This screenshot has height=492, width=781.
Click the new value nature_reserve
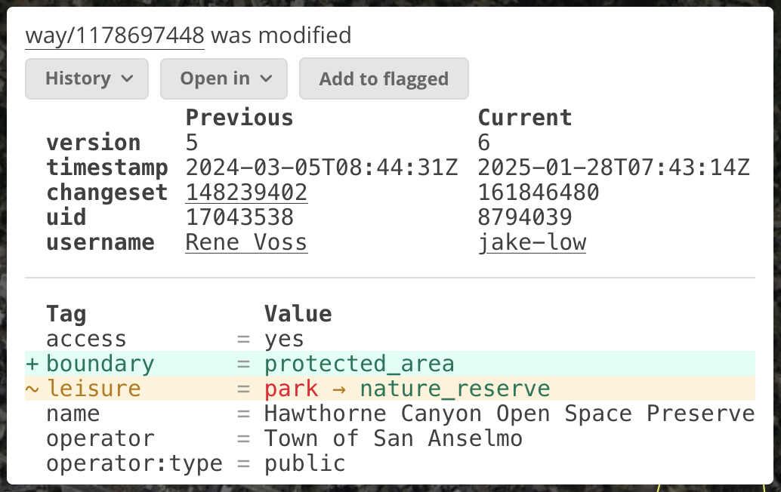tap(455, 389)
